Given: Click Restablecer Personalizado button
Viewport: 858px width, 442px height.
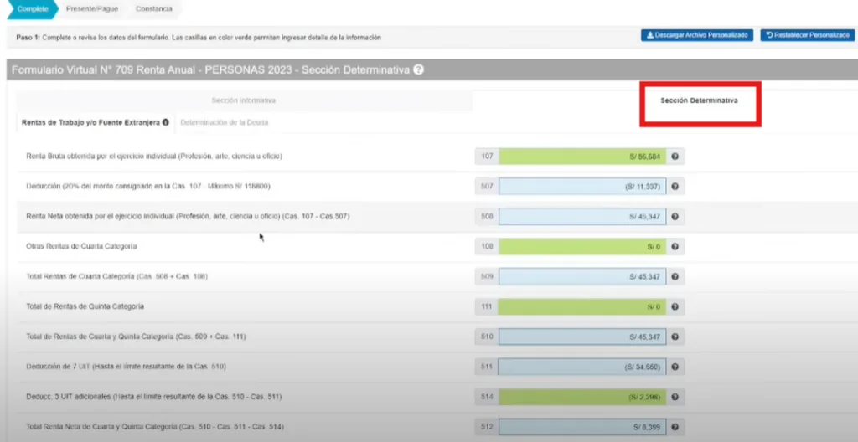Looking at the screenshot, I should pyautogui.click(x=808, y=36).
